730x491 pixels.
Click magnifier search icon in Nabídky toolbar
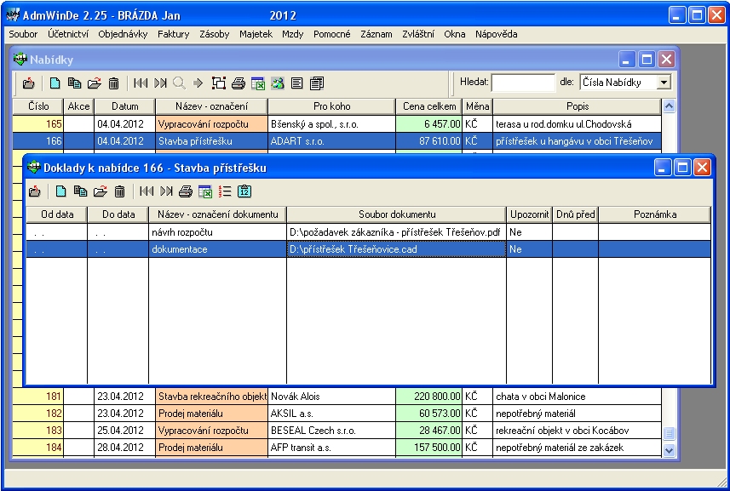(x=179, y=83)
